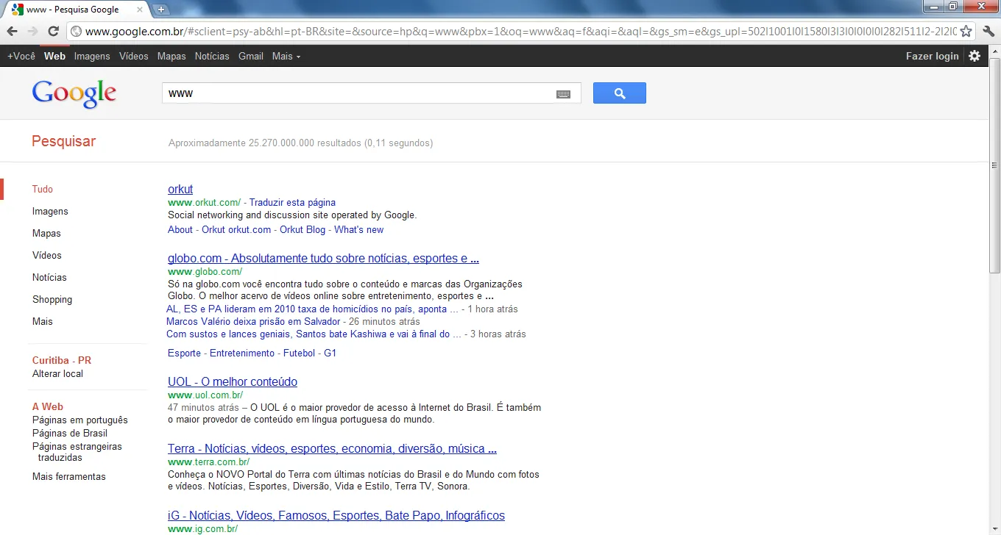Click Alterar local under Curitiba - PR

[57, 373]
